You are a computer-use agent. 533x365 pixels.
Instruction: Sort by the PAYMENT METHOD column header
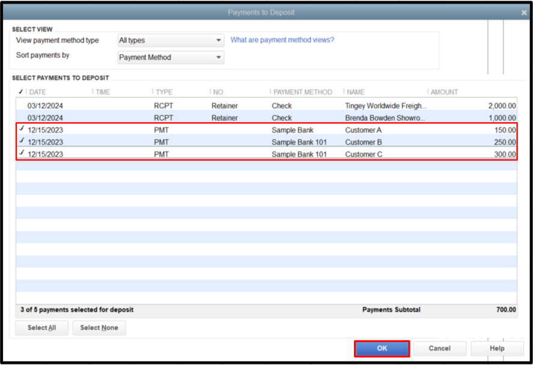[302, 92]
